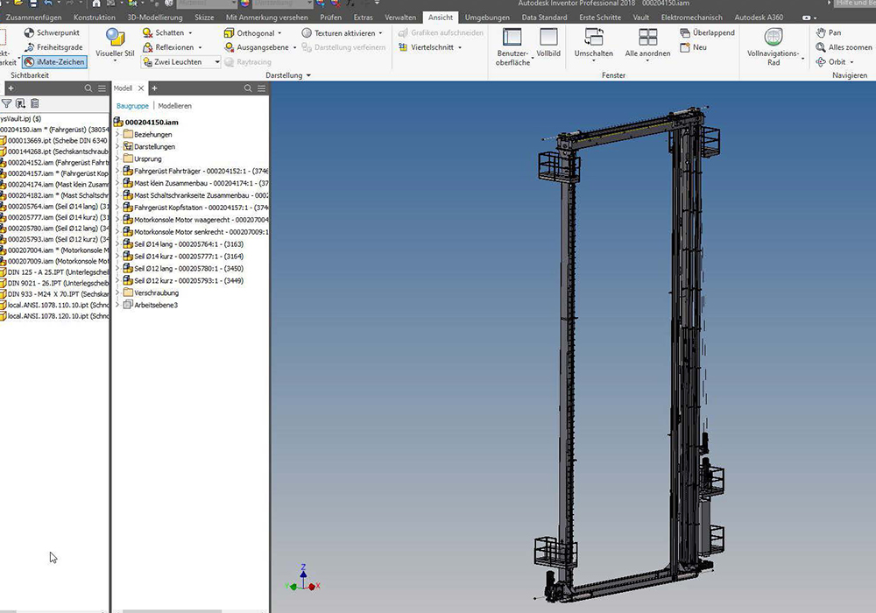
Task: Click the Freiheitsgrade icon in Sichtbarkeit
Action: click(30, 47)
